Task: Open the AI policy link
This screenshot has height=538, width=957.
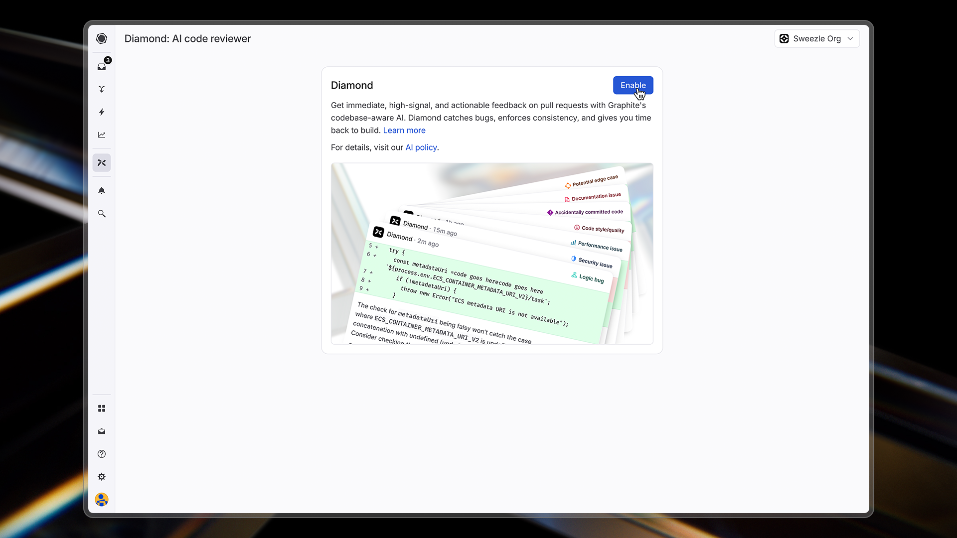Action: pyautogui.click(x=421, y=147)
